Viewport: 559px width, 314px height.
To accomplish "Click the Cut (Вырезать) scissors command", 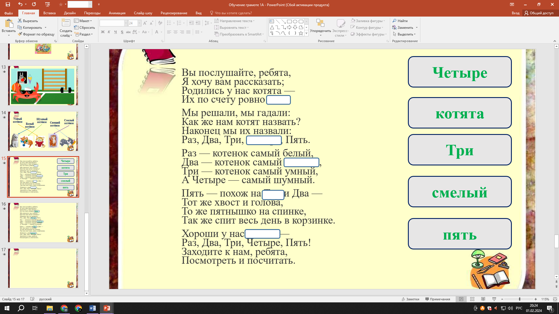I will (28, 21).
